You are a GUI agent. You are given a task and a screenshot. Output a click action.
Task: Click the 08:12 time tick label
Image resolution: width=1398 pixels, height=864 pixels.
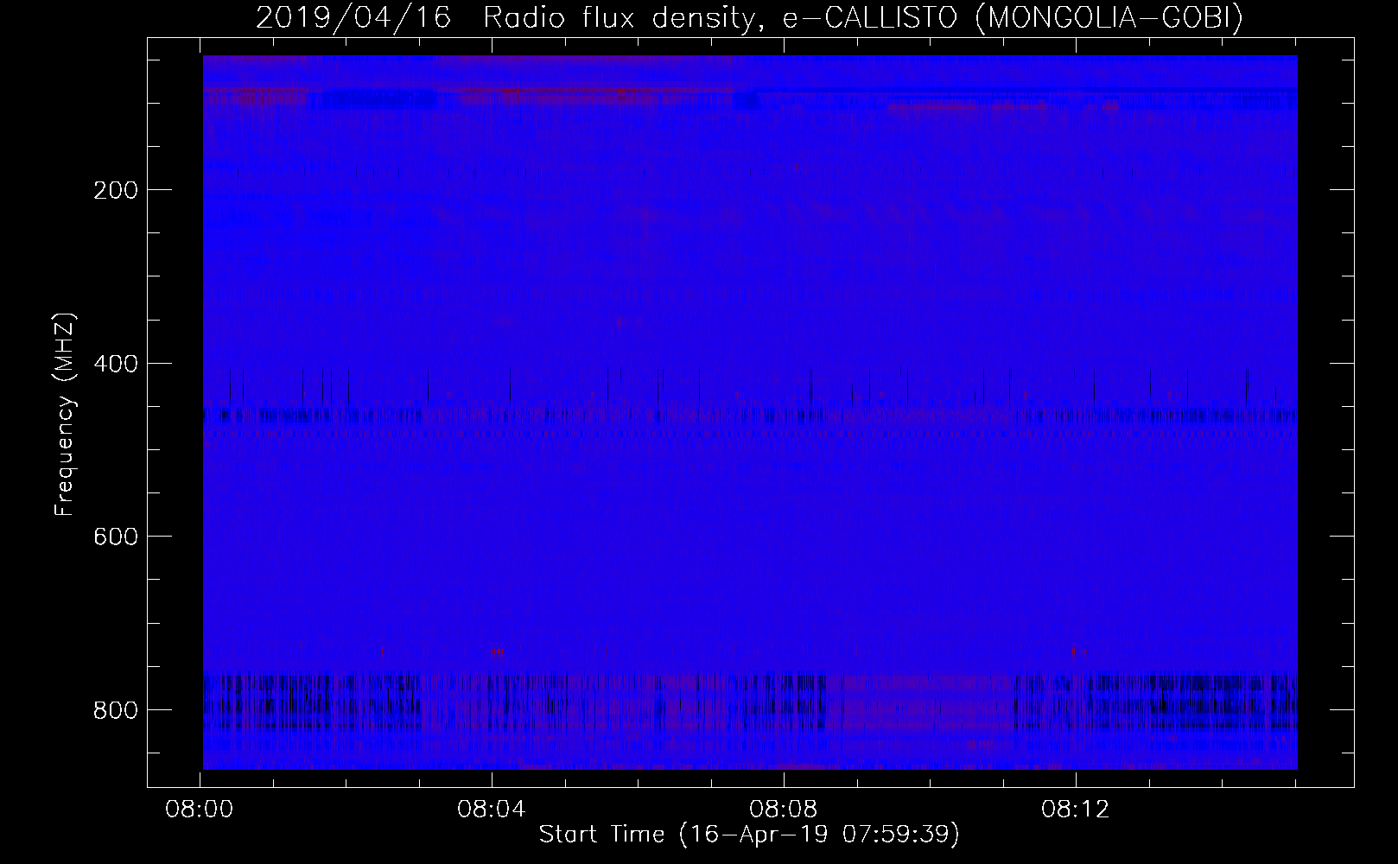click(1076, 810)
